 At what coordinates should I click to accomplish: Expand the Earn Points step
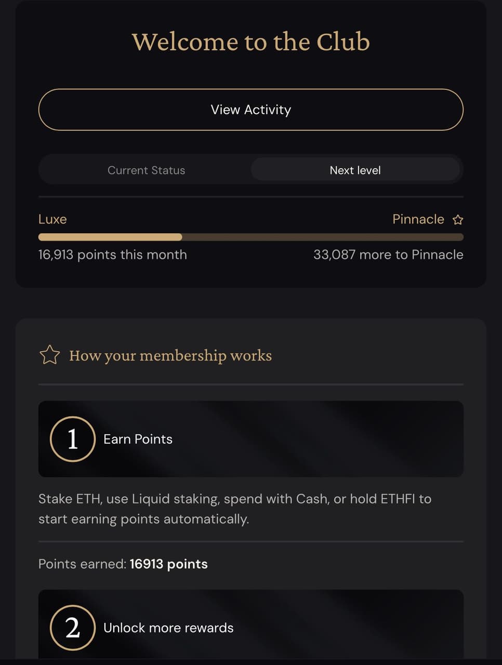[x=250, y=439]
